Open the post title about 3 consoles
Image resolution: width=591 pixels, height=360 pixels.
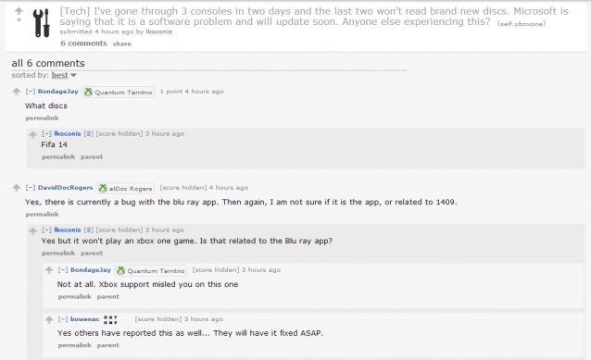pyautogui.click(x=314, y=17)
